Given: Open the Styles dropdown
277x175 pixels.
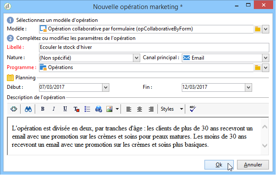Looking at the screenshot, I should coord(172,109).
